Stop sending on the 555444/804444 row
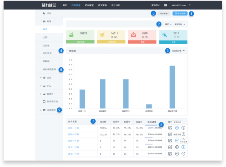The image size is (226, 167). coord(183,128)
